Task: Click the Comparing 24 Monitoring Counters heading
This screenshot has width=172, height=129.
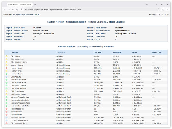Action: point(86,47)
